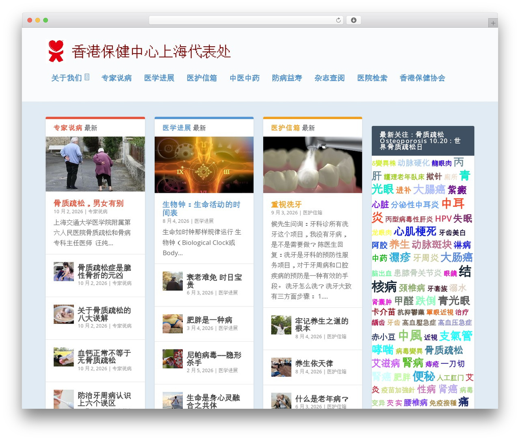Viewport: 520px width, 440px height.
Task: Open the tooth cleaning image
Action: (x=312, y=165)
